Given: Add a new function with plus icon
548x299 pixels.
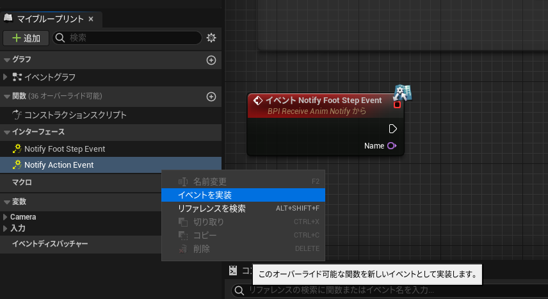Looking at the screenshot, I should [x=211, y=97].
